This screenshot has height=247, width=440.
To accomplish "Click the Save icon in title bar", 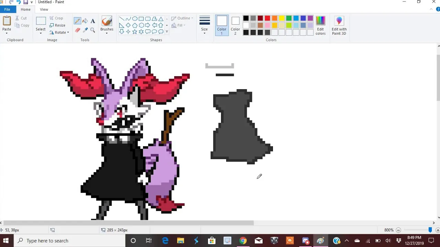I will click(x=25, y=2).
